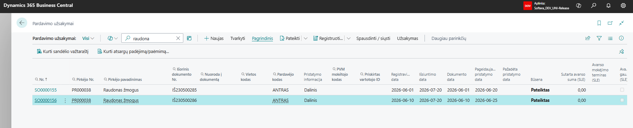Bookmark this page
Screen dimensions: 633x128
599,23
